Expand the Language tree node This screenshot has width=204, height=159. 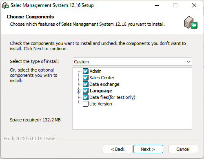[x=78, y=91]
